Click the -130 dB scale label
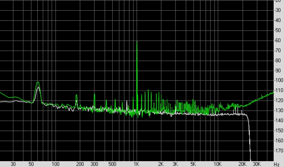Image resolution: width=284 pixels, height=167 pixels. (278, 110)
